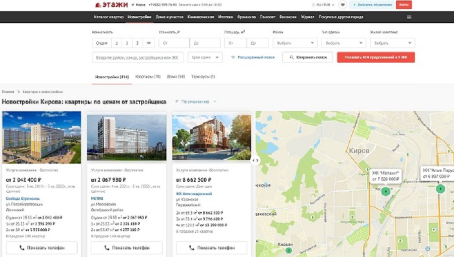Click the sort icon beside По умолчанию
This screenshot has height=257, width=454.
coord(177,102)
